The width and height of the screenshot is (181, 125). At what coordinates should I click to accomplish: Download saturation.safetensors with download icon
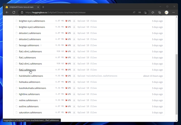(74, 112)
